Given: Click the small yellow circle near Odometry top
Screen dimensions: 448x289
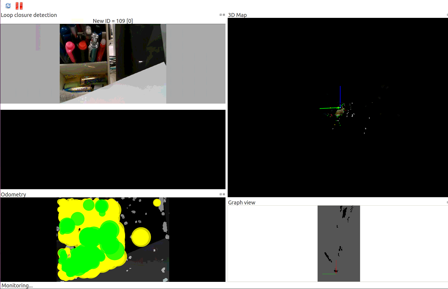Looking at the screenshot, I should [157, 203].
